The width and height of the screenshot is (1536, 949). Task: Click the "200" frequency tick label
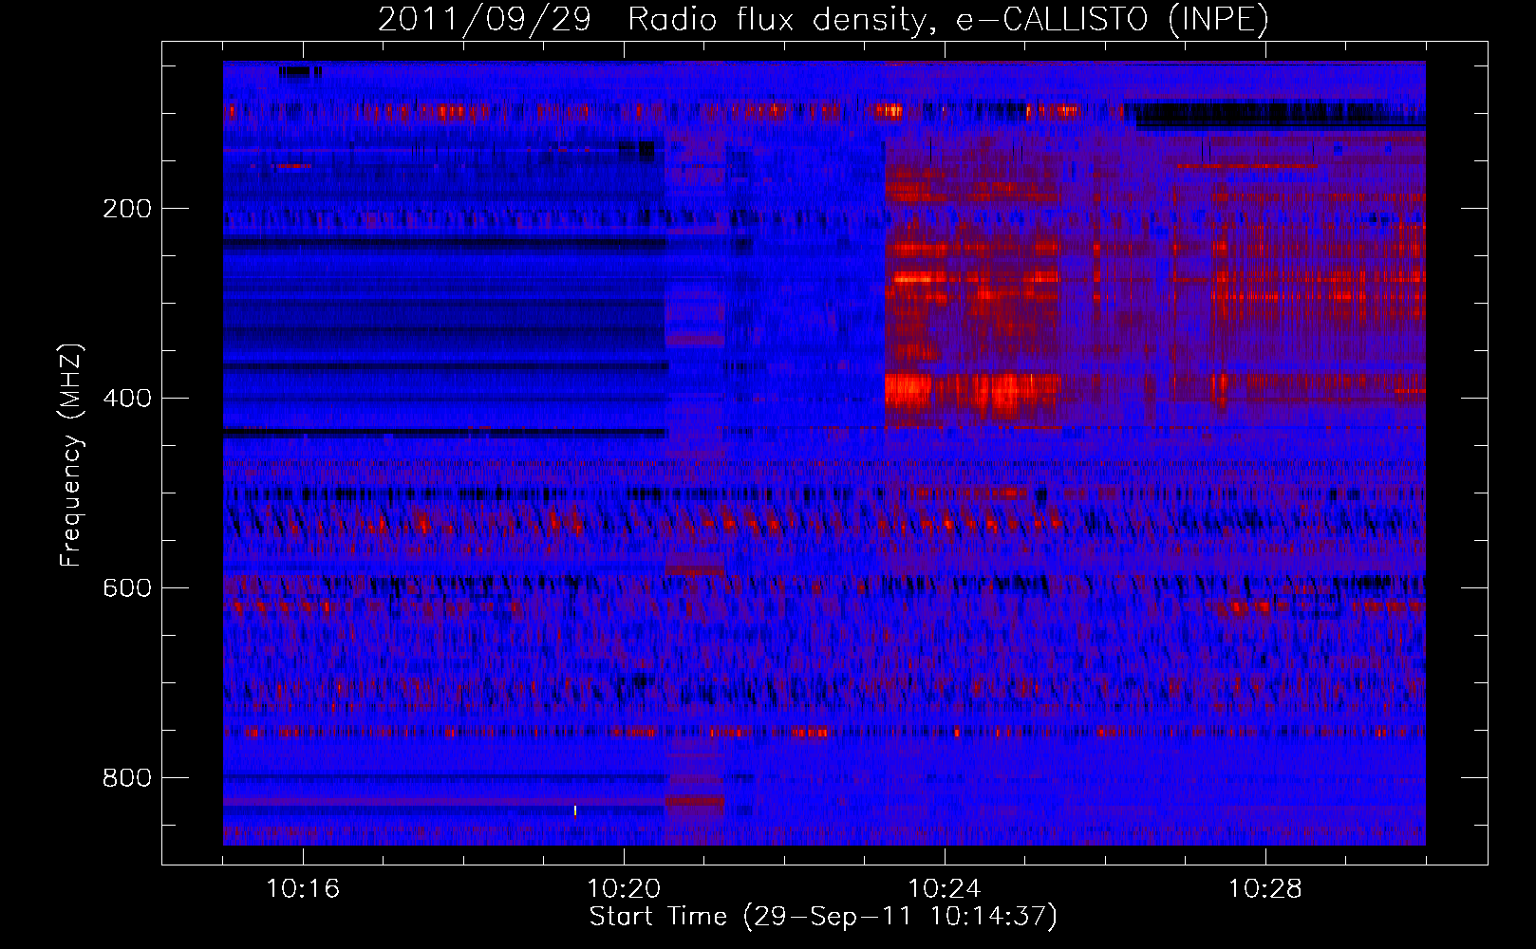tap(127, 209)
